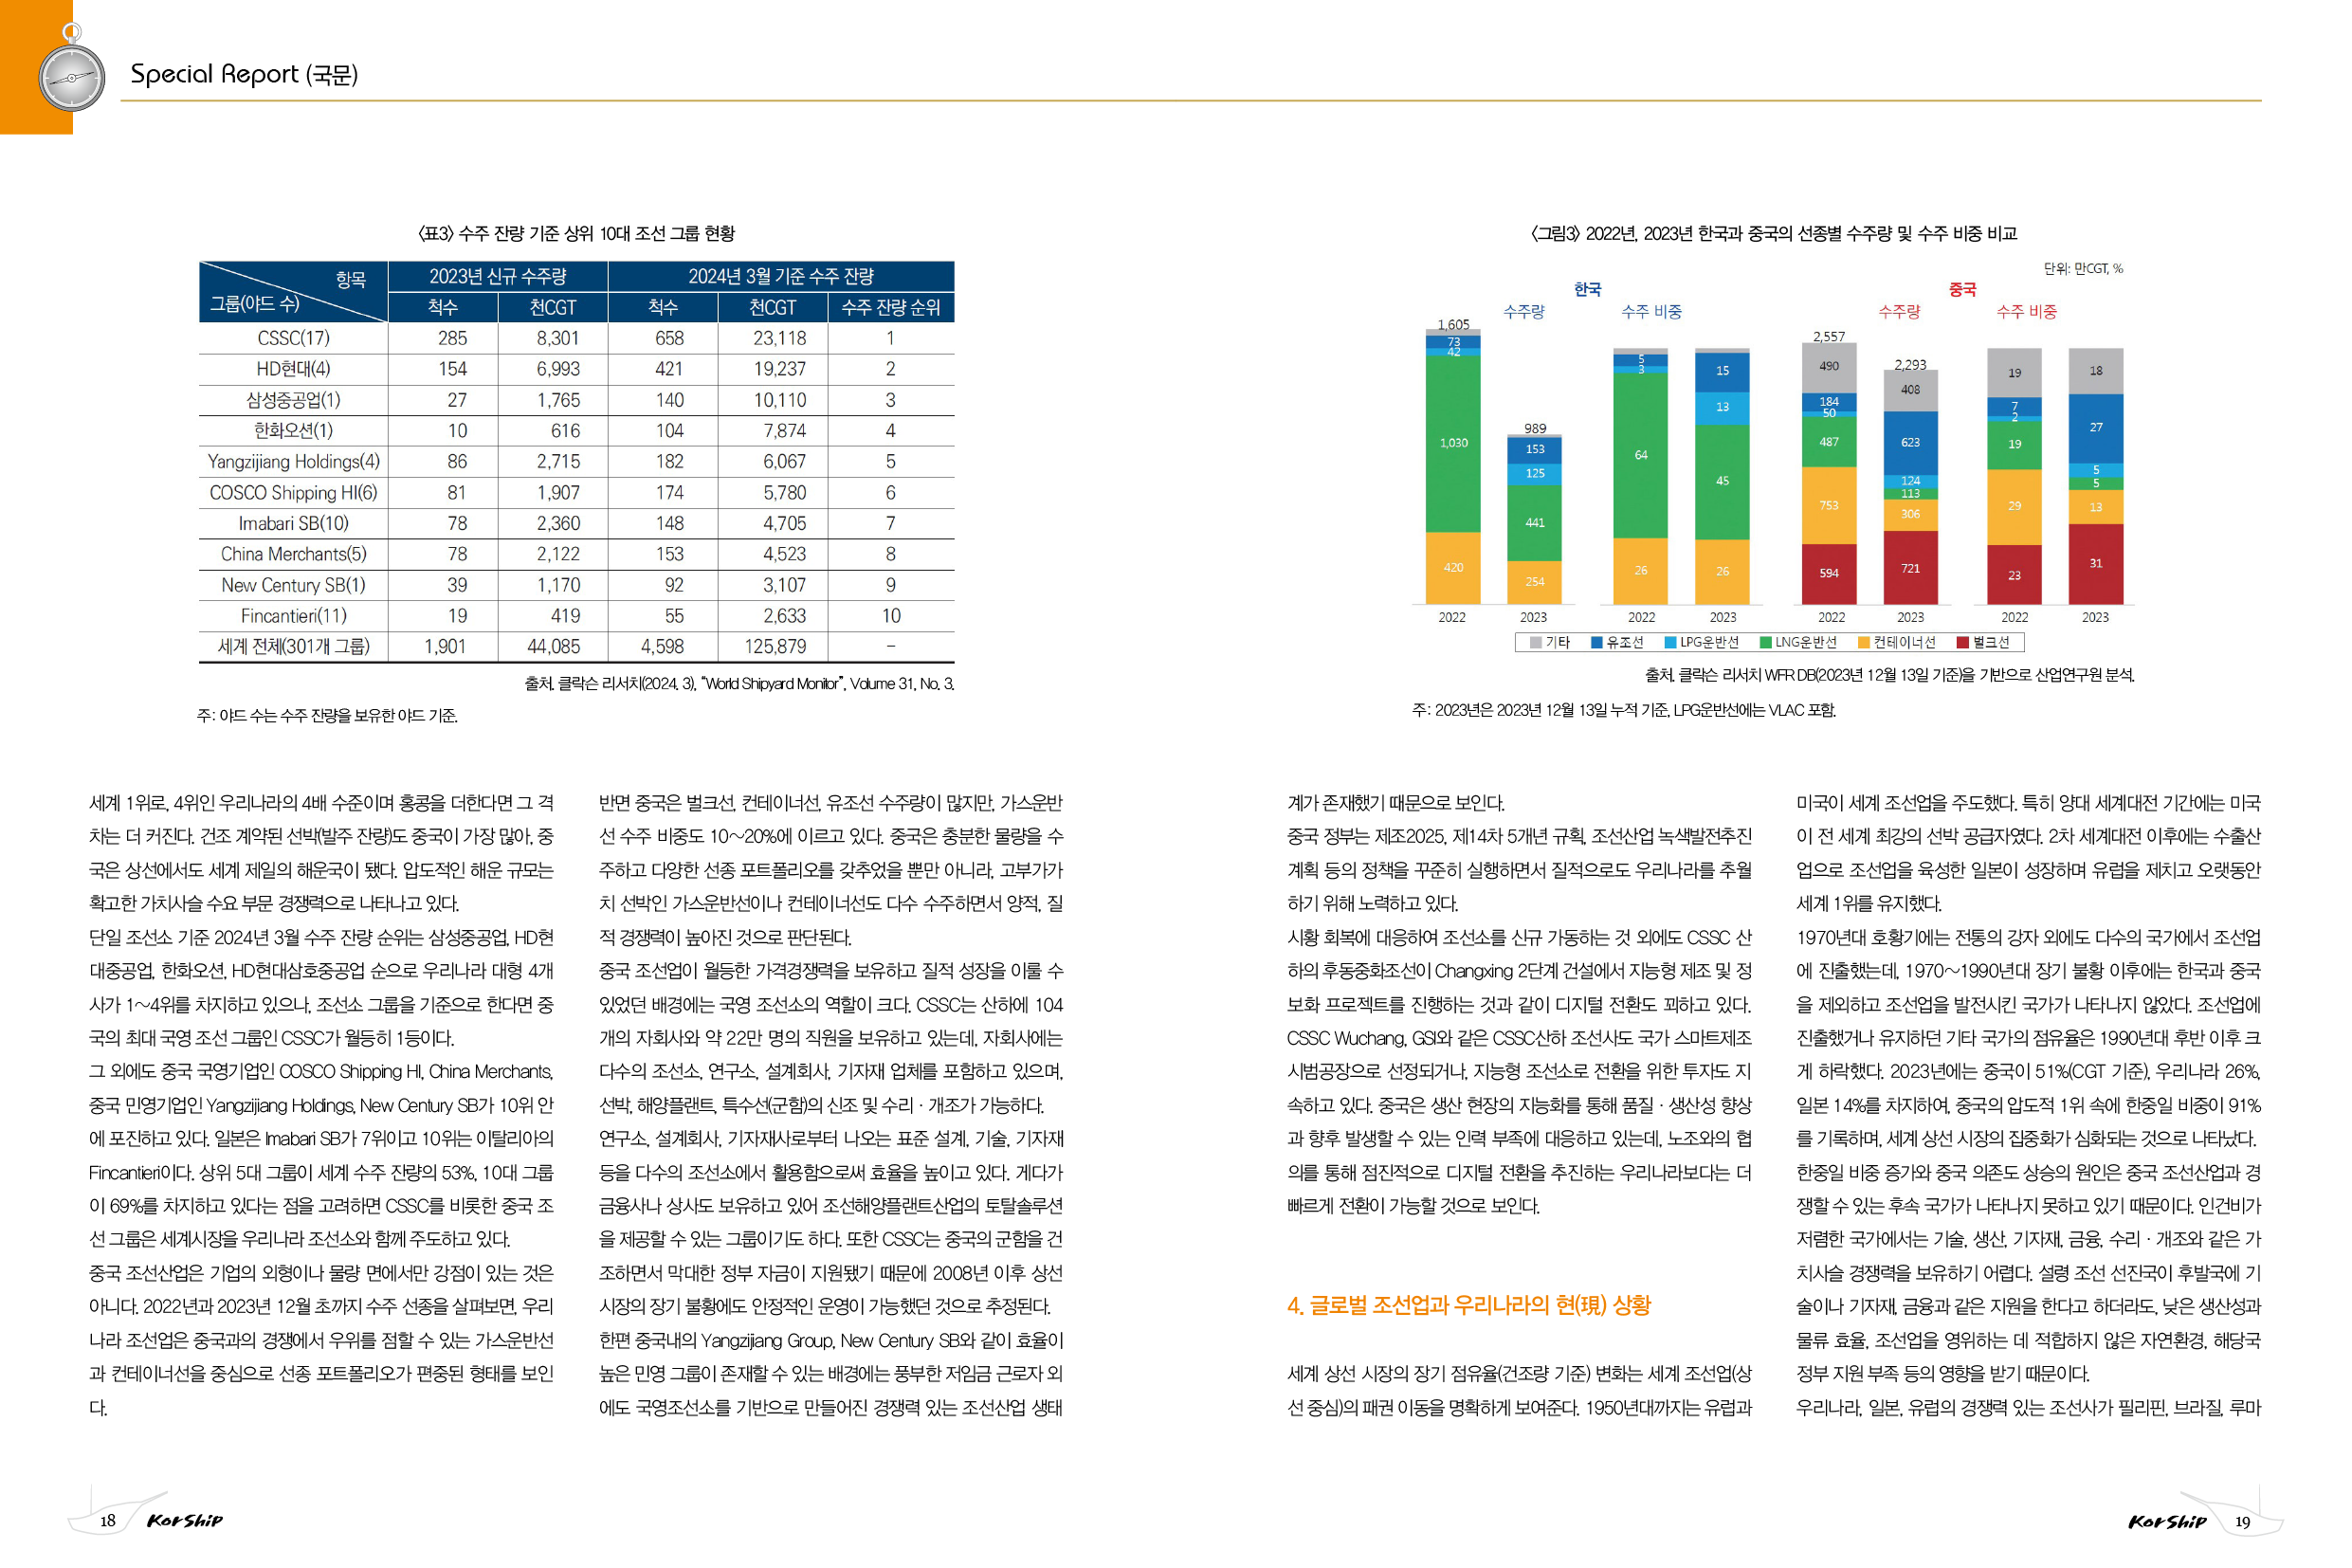Click the 수주 잔량 순위 column header
This screenshot has width=2352, height=1568.
(x=891, y=307)
